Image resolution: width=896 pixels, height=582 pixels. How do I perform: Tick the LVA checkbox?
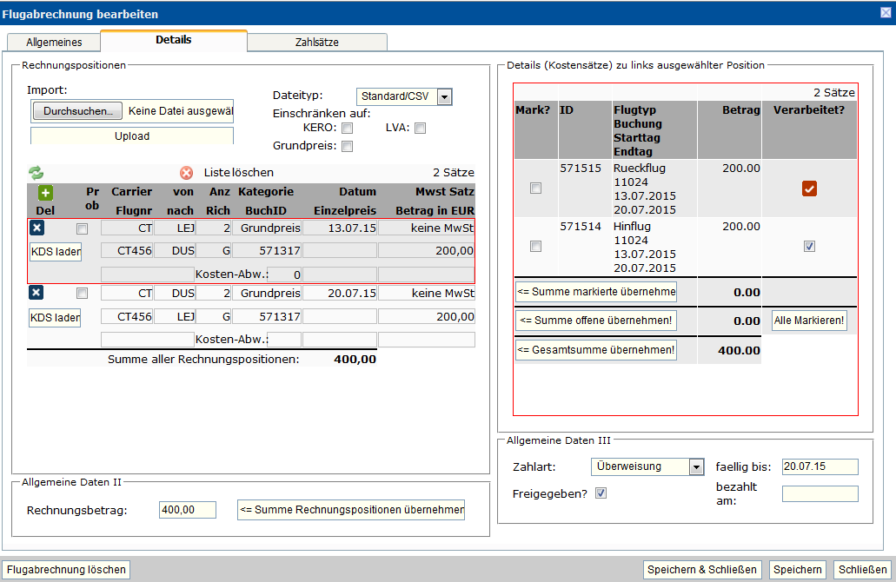pos(420,129)
